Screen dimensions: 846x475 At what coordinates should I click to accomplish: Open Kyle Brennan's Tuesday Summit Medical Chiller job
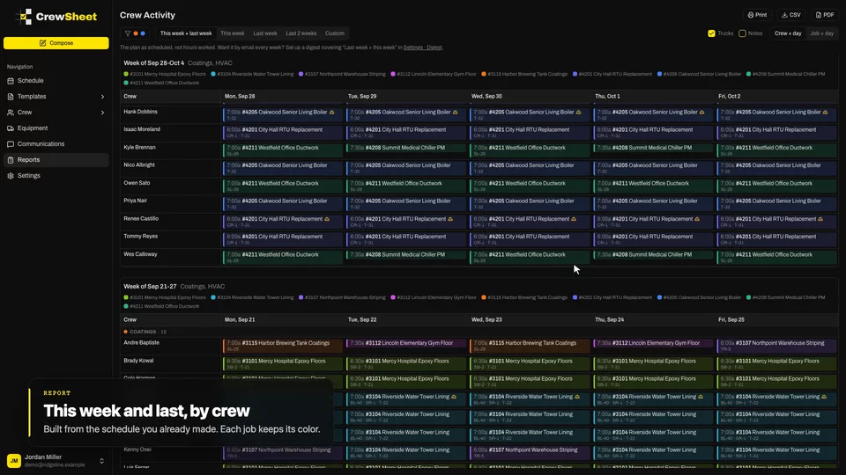pos(406,150)
